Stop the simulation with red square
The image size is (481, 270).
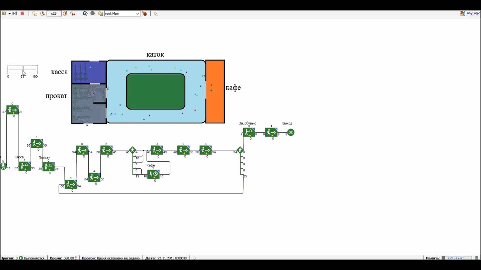pyautogui.click(x=22, y=13)
